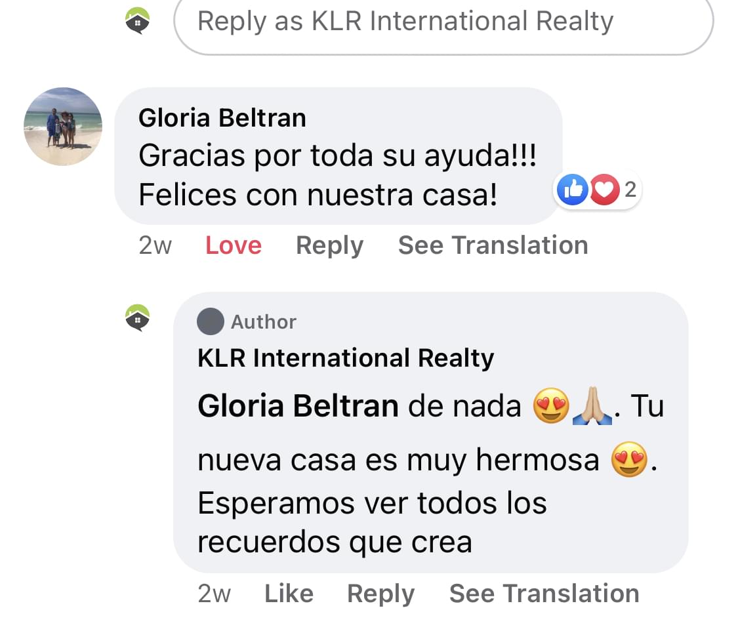Click the gray circle Author badge icon
738x633 pixels.
pos(211,322)
